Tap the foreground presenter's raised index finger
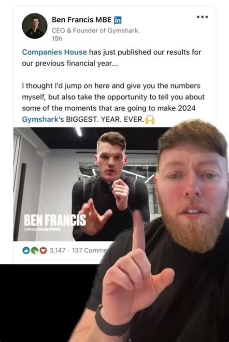Screen dimensions: 229x342 139,231
